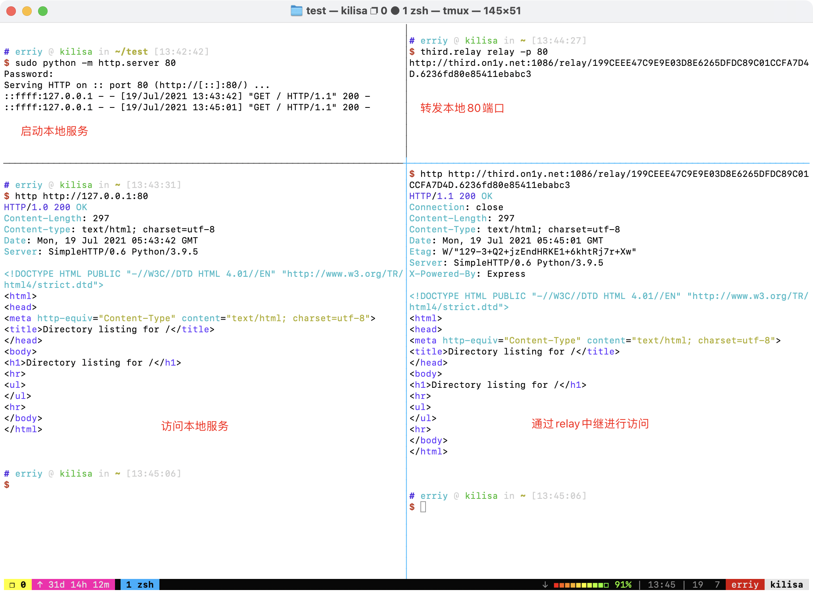Click the 'sudo python -m http.server 80' command
Viewport: 813px width, 594px height.
95,63
